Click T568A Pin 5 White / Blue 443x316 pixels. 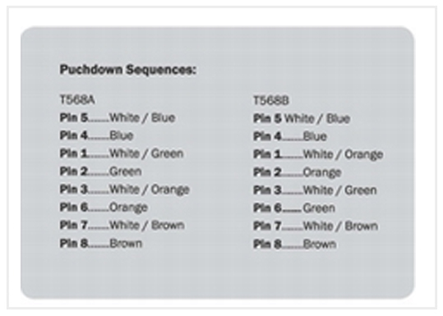(x=118, y=117)
